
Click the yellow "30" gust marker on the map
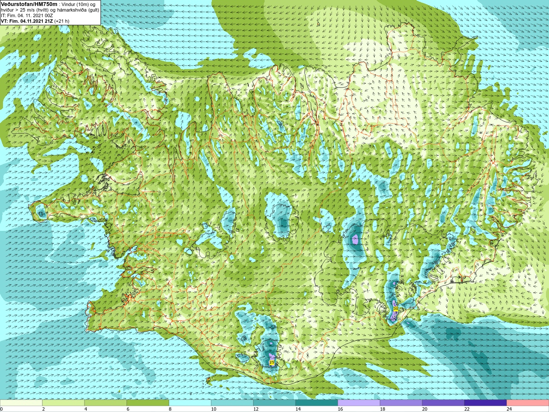(396, 309)
